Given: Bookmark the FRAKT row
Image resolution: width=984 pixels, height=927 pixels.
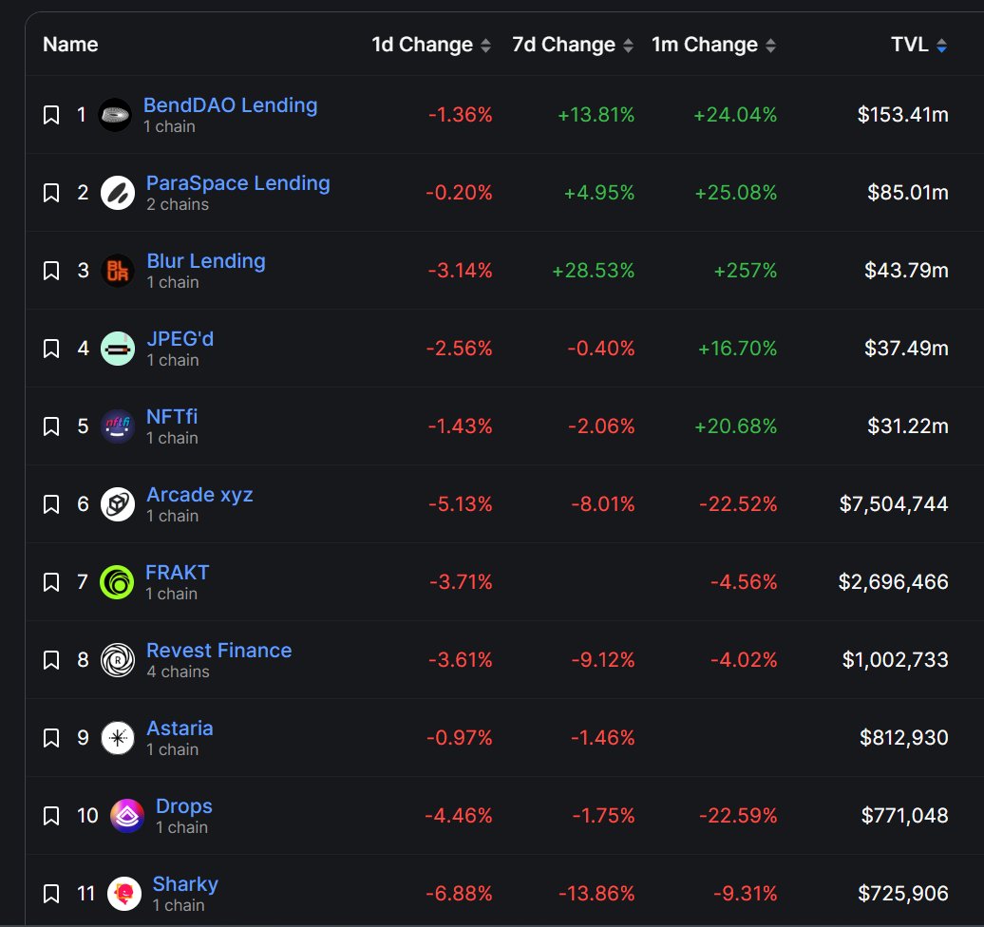Looking at the screenshot, I should 51,582.
